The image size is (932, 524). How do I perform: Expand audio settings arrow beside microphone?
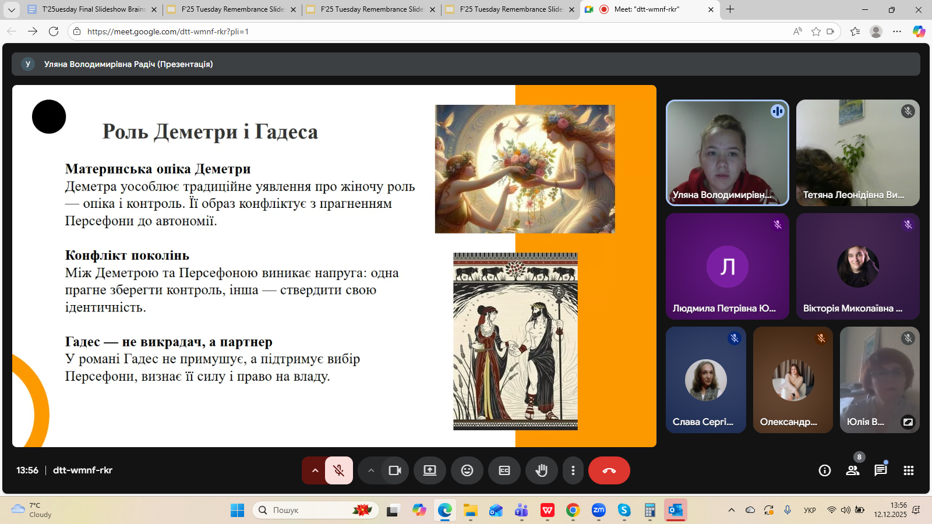click(315, 470)
